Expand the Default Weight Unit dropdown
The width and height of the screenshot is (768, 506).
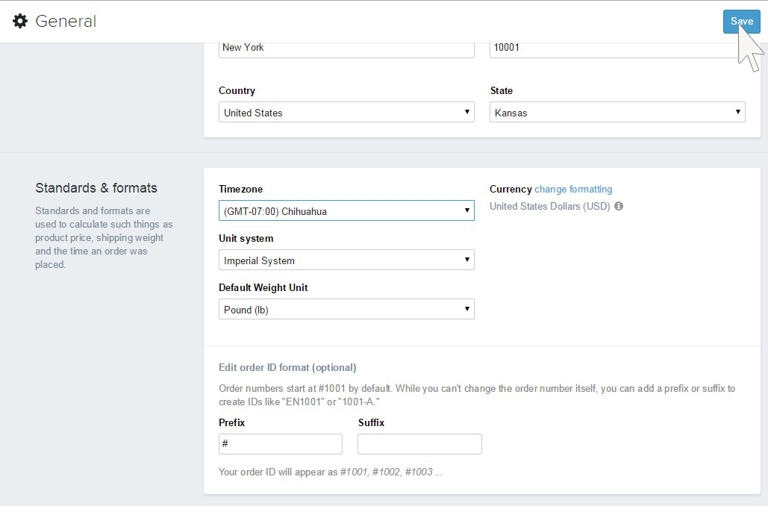[x=346, y=309]
